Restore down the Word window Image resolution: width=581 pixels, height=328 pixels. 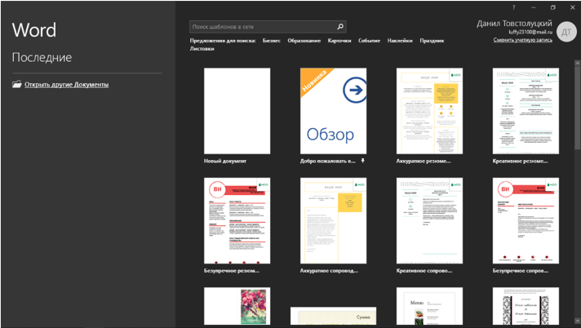[552, 7]
